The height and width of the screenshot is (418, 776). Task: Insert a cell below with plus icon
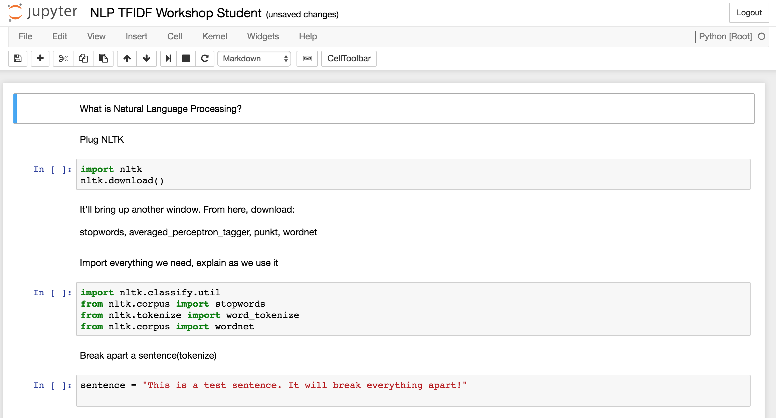[x=40, y=59]
